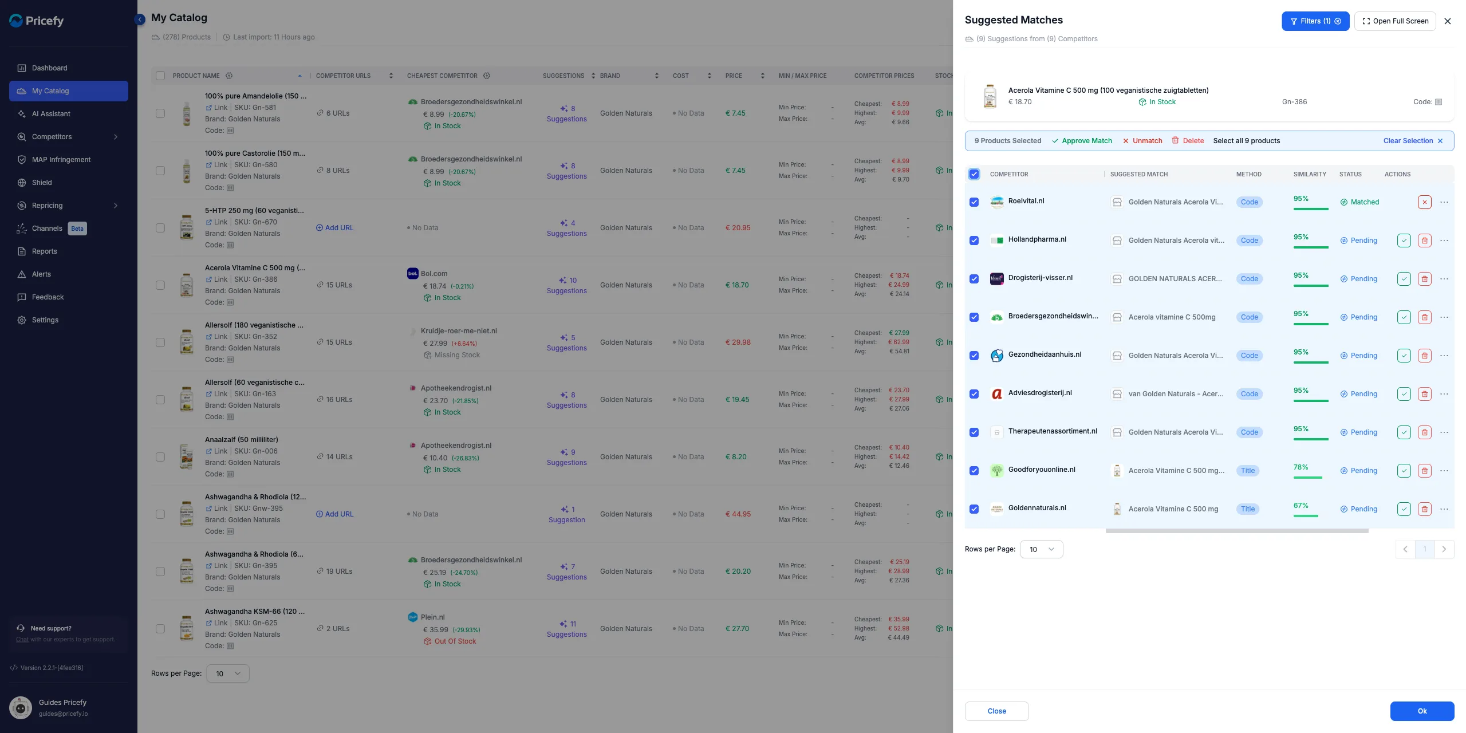Approve the Hollandpharma.nl match with green check icon
Viewport: 1466px width, 733px height.
click(1404, 241)
